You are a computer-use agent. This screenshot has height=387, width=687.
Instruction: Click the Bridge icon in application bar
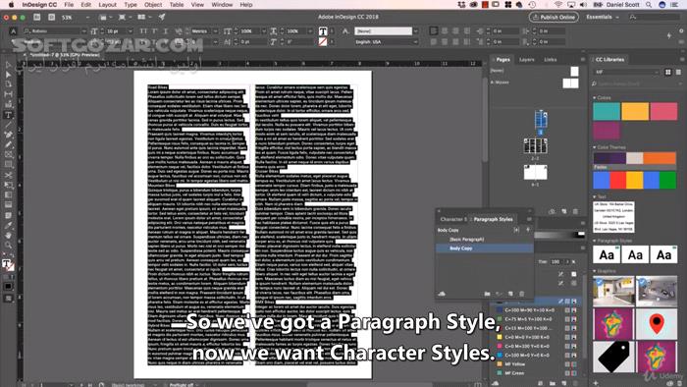tap(37, 17)
